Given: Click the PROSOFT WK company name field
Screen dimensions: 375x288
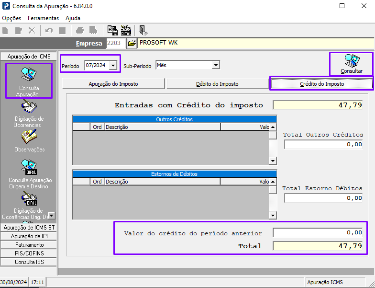Looking at the screenshot, I should (255, 43).
